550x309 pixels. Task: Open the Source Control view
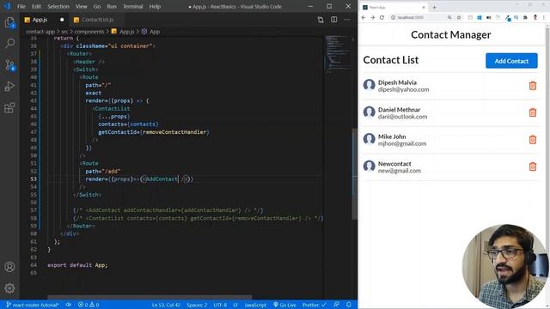[x=9, y=65]
